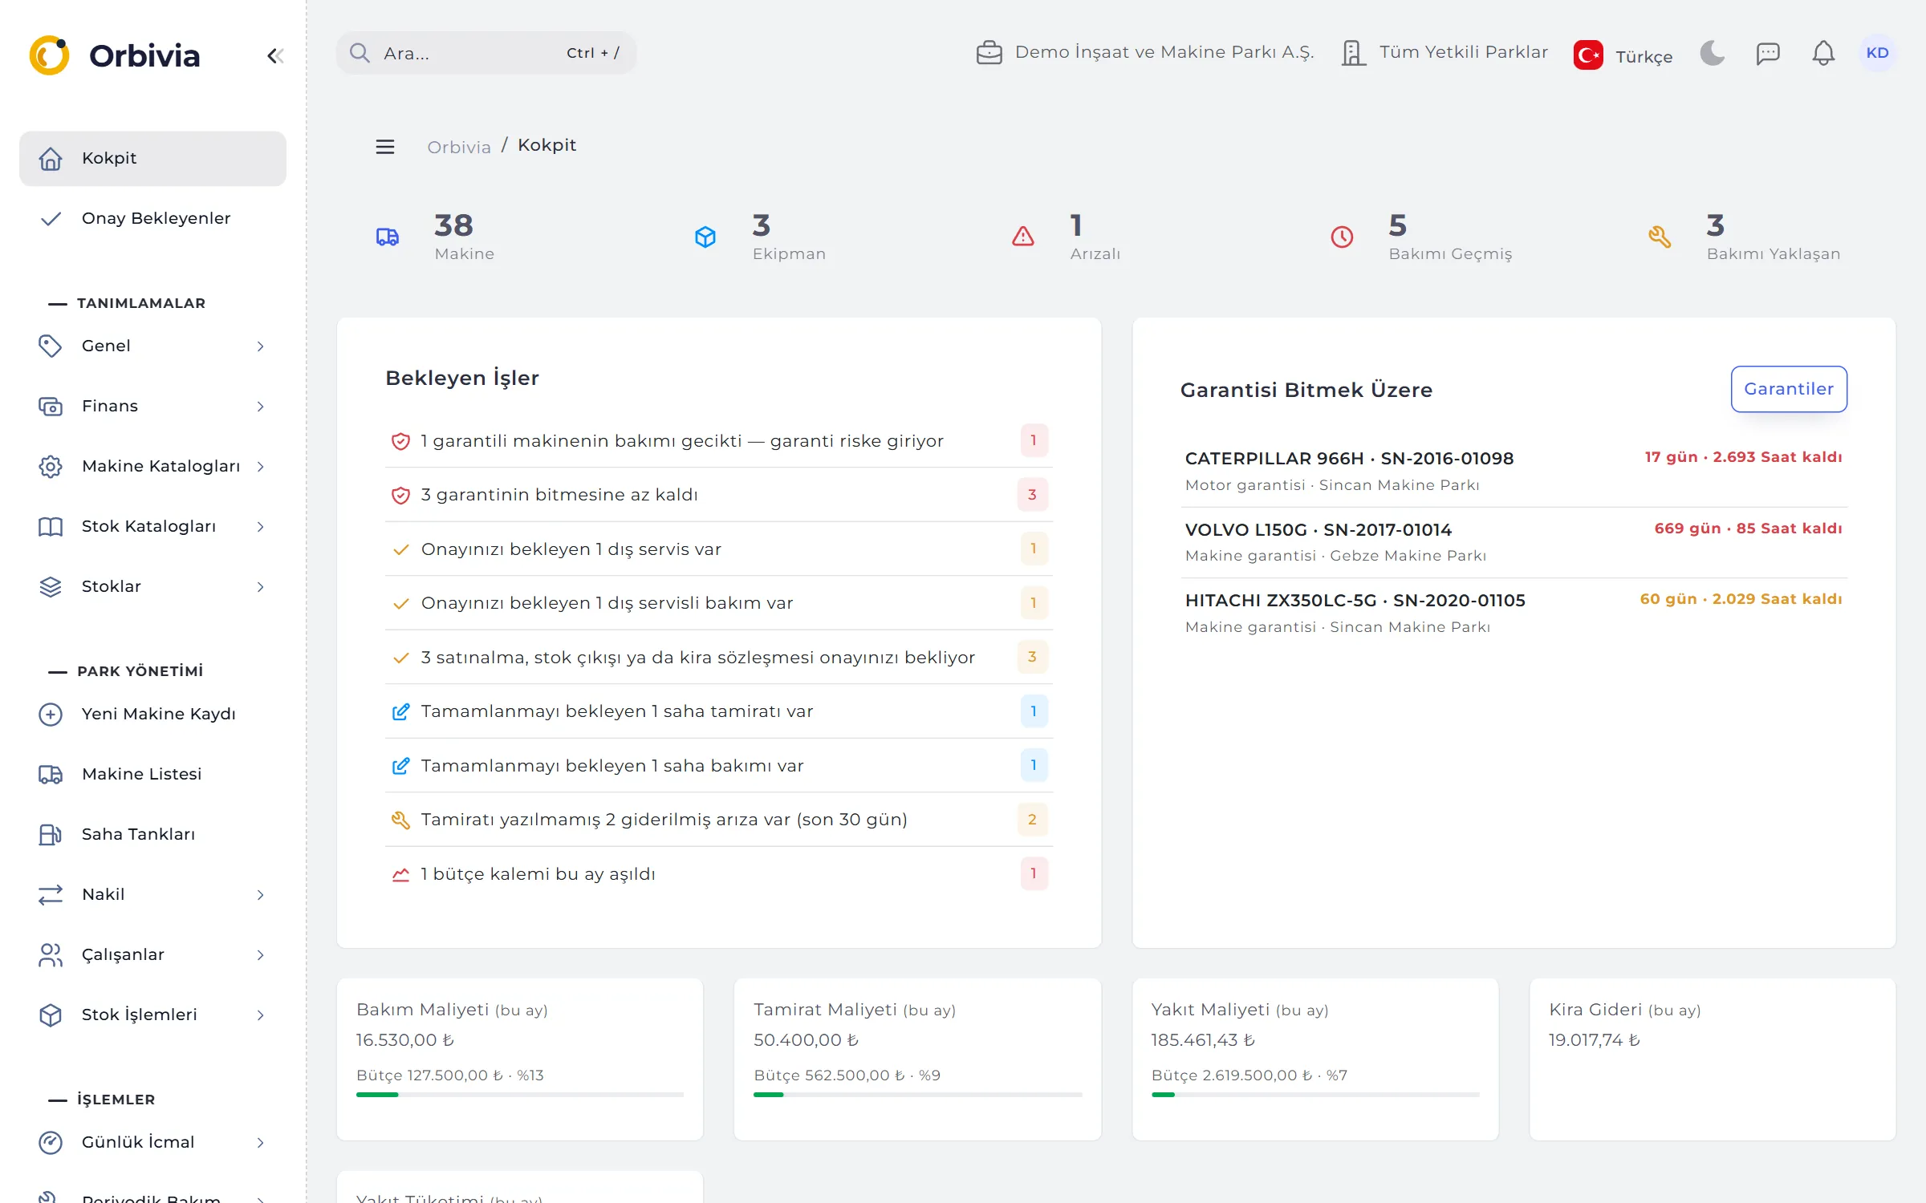Click the Orbivia logo
Image resolution: width=1926 pixels, height=1203 pixels.
click(115, 55)
